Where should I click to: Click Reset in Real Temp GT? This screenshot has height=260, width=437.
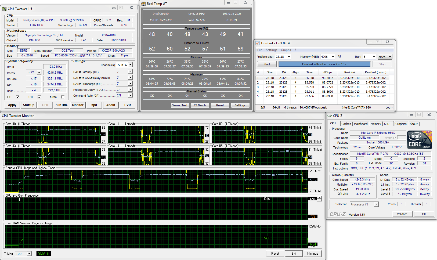(220, 105)
